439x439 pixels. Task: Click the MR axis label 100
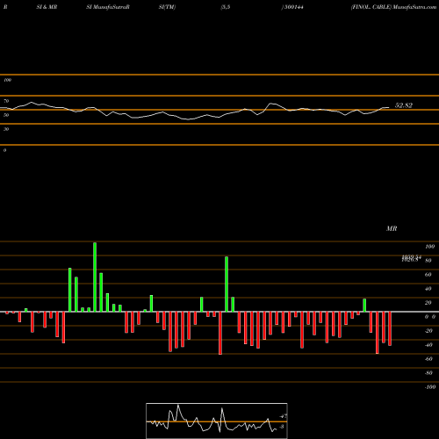click(430, 247)
